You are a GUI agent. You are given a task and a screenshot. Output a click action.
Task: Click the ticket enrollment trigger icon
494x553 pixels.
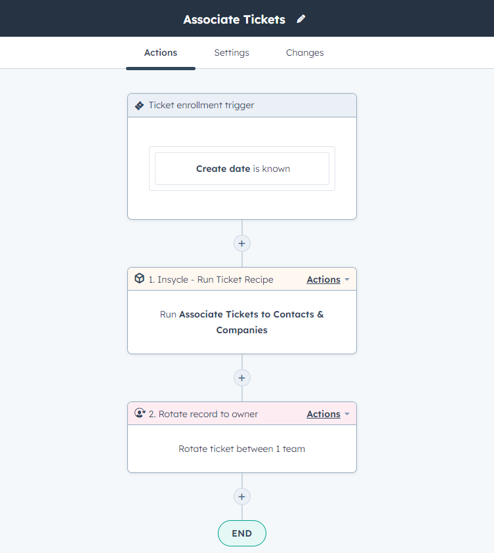coord(139,105)
